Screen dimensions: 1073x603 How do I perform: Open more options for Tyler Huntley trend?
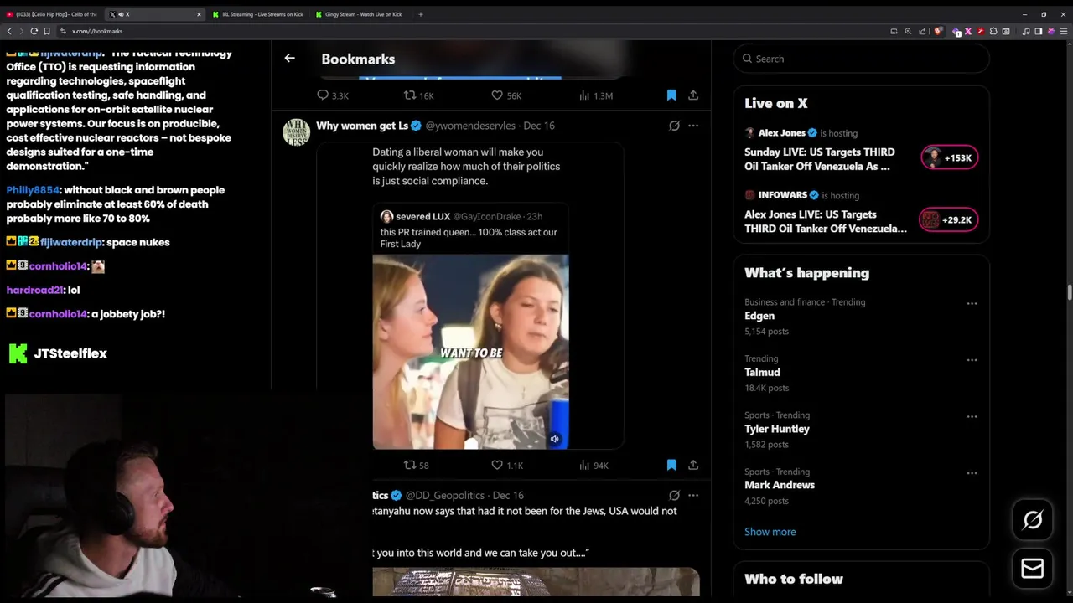point(972,416)
